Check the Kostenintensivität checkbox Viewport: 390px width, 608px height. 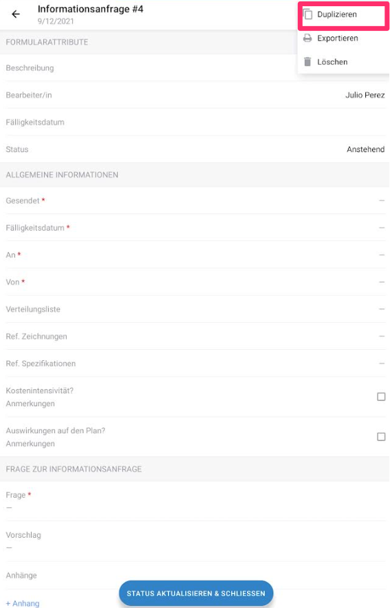click(x=381, y=397)
